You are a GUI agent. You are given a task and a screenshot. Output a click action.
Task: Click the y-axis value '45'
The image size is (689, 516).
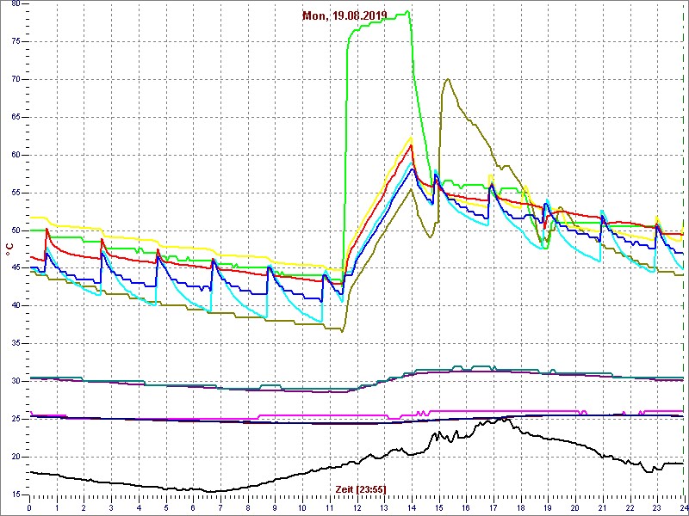(x=15, y=268)
